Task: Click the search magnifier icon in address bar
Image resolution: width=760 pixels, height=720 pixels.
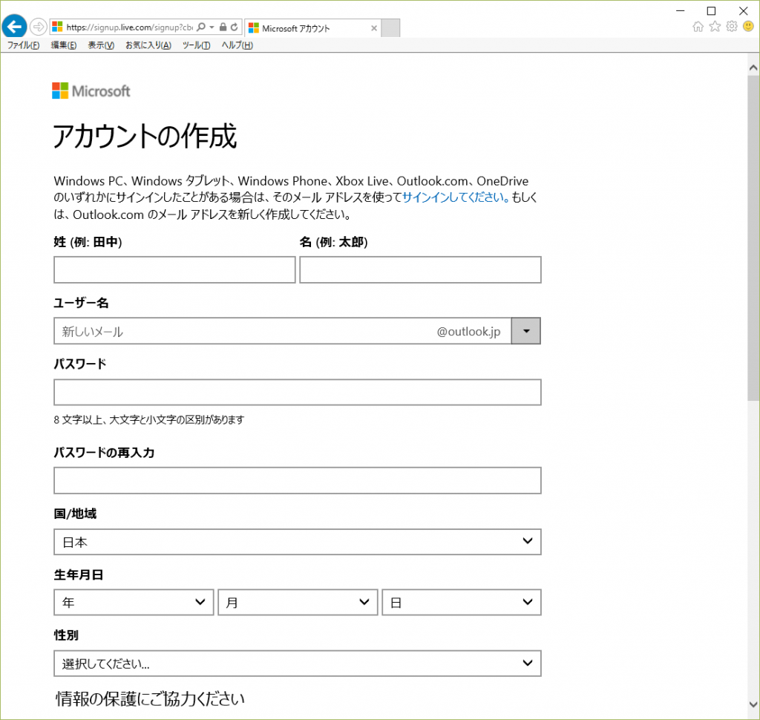Action: point(201,27)
